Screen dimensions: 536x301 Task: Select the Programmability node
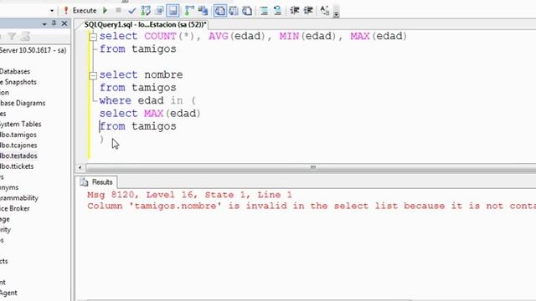tap(19, 198)
